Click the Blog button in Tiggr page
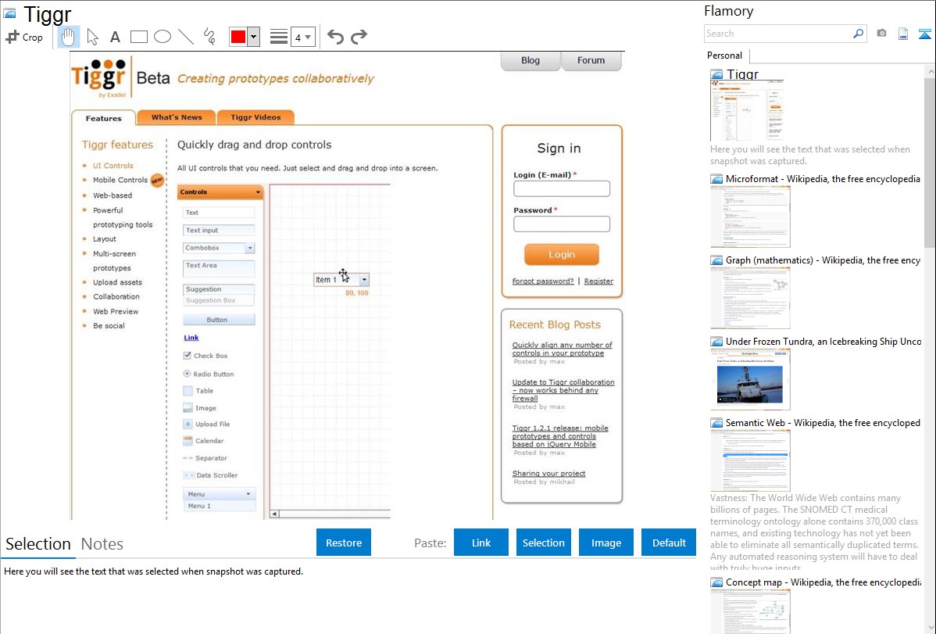Screen dimensions: 936x634 tap(530, 60)
